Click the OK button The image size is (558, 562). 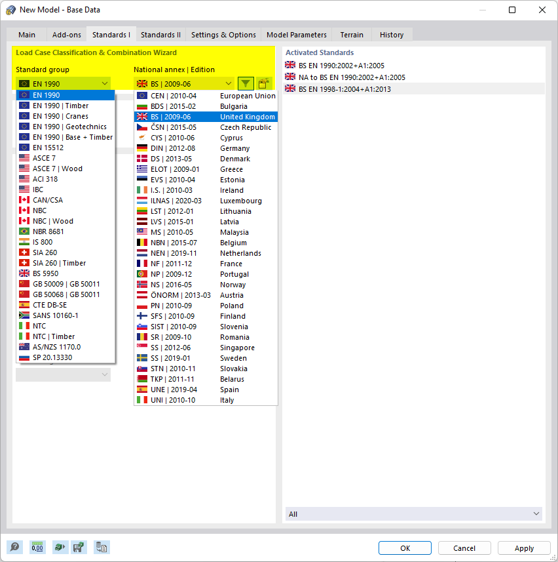(405, 548)
